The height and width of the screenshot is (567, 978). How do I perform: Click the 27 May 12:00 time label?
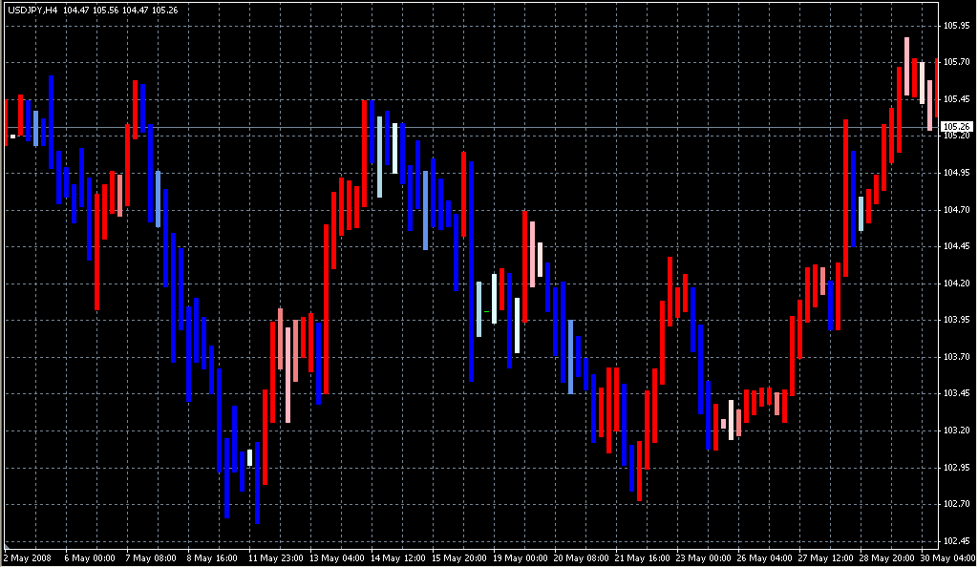tap(826, 558)
